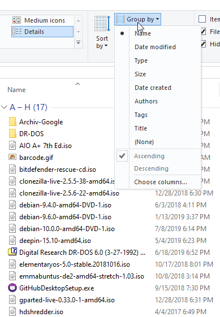Select the Archiv-Google folder icon
This screenshot has width=220, height=317.
12,121
